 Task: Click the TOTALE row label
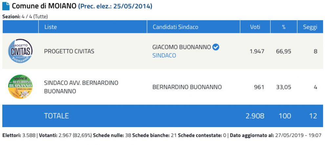56,116
